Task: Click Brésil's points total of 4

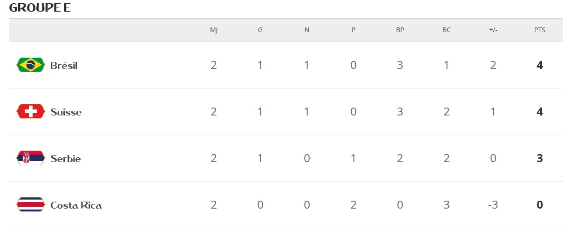Action: [x=539, y=65]
